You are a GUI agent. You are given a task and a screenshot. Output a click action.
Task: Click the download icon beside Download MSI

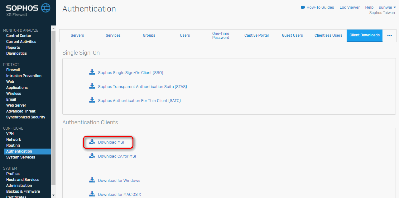click(92, 142)
